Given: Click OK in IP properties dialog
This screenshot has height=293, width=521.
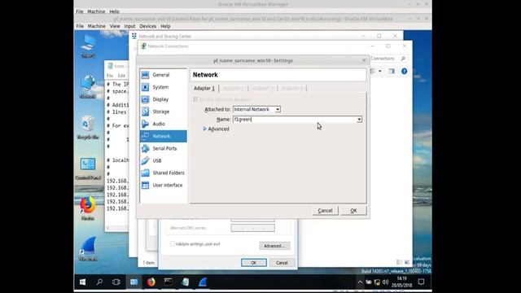Looking at the screenshot, I should (253, 263).
